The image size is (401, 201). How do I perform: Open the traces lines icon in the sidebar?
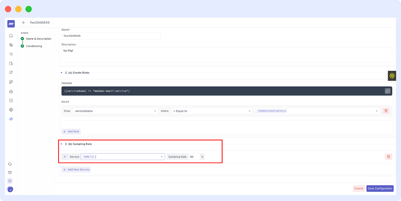(11, 54)
